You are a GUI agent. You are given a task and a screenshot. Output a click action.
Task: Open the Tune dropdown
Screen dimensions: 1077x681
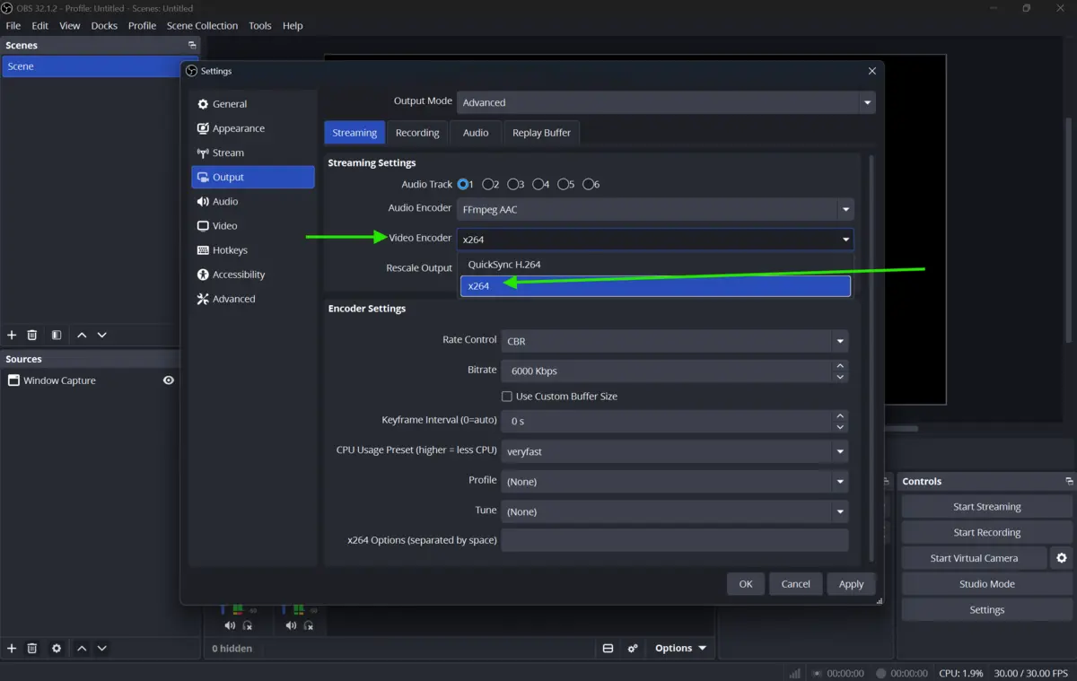pyautogui.click(x=674, y=511)
